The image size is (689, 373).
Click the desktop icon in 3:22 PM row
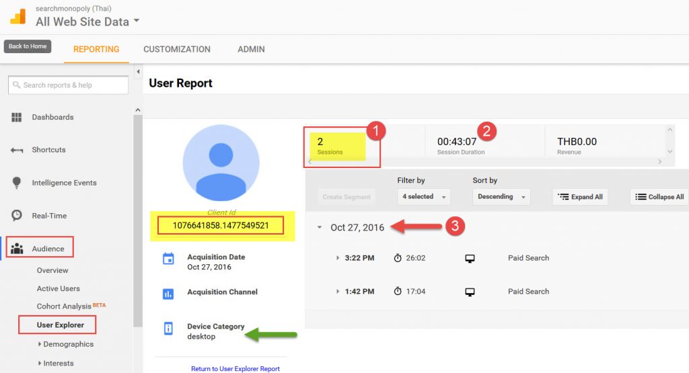pos(470,259)
